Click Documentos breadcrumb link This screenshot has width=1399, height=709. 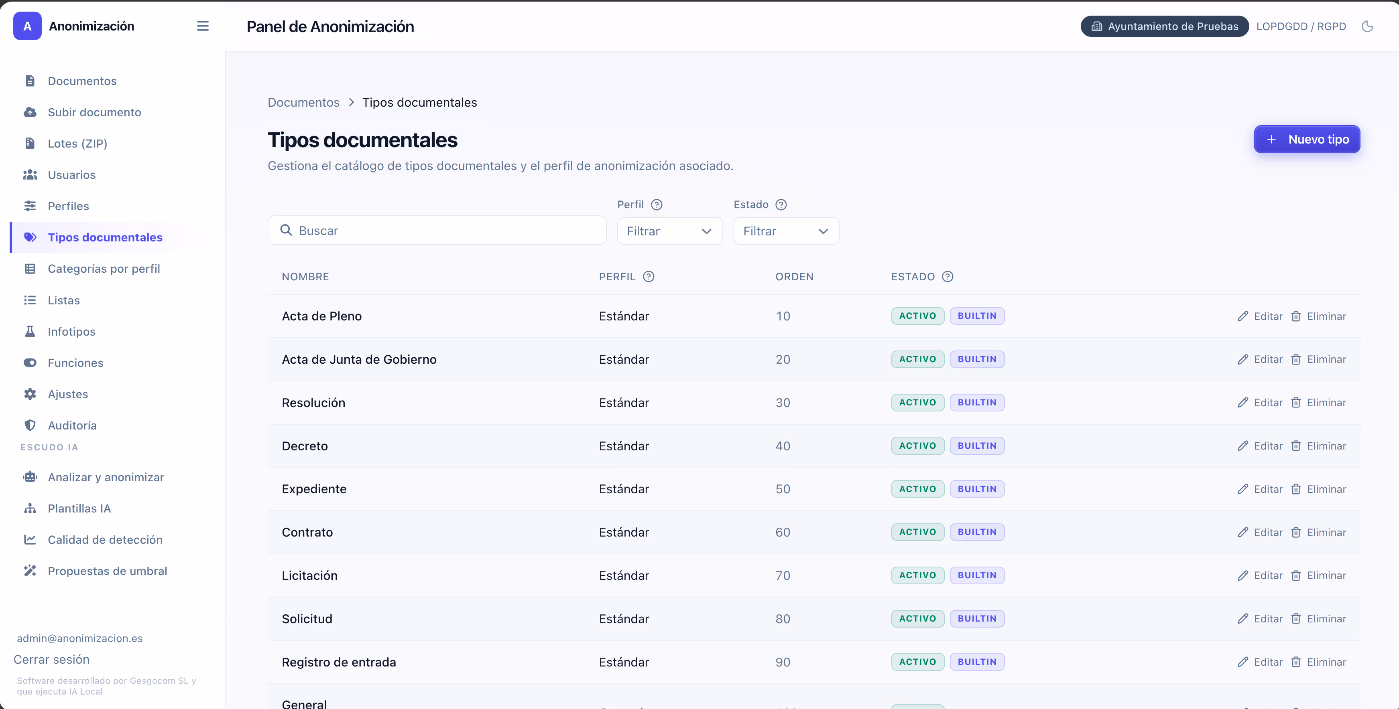tap(303, 103)
